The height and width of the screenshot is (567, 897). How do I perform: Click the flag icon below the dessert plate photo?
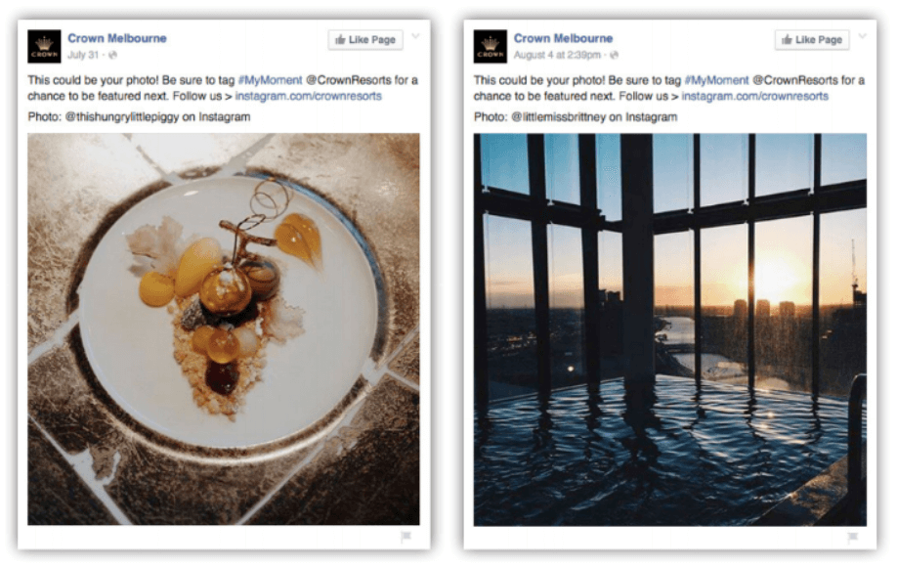(x=406, y=537)
